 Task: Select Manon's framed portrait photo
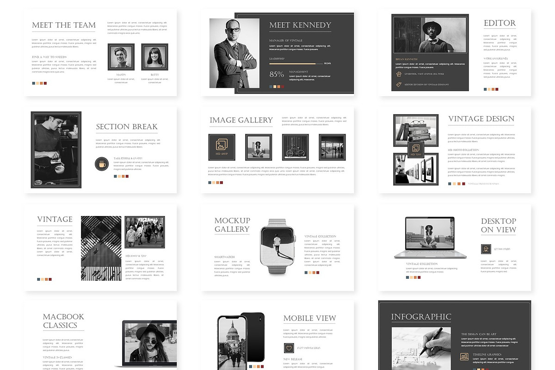[121, 57]
